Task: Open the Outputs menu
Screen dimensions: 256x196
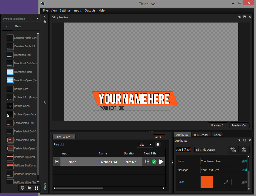Action: click(90, 11)
